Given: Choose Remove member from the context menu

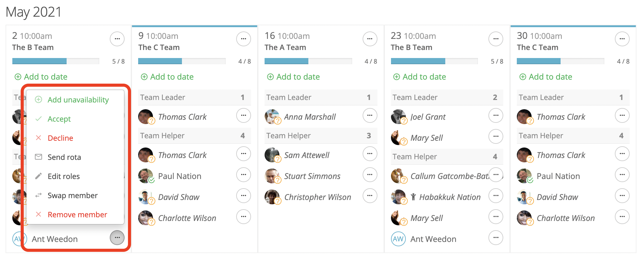Looking at the screenshot, I should point(77,214).
